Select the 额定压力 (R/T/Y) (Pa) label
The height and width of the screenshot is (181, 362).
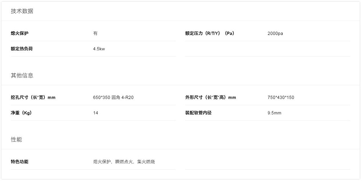pyautogui.click(x=210, y=33)
